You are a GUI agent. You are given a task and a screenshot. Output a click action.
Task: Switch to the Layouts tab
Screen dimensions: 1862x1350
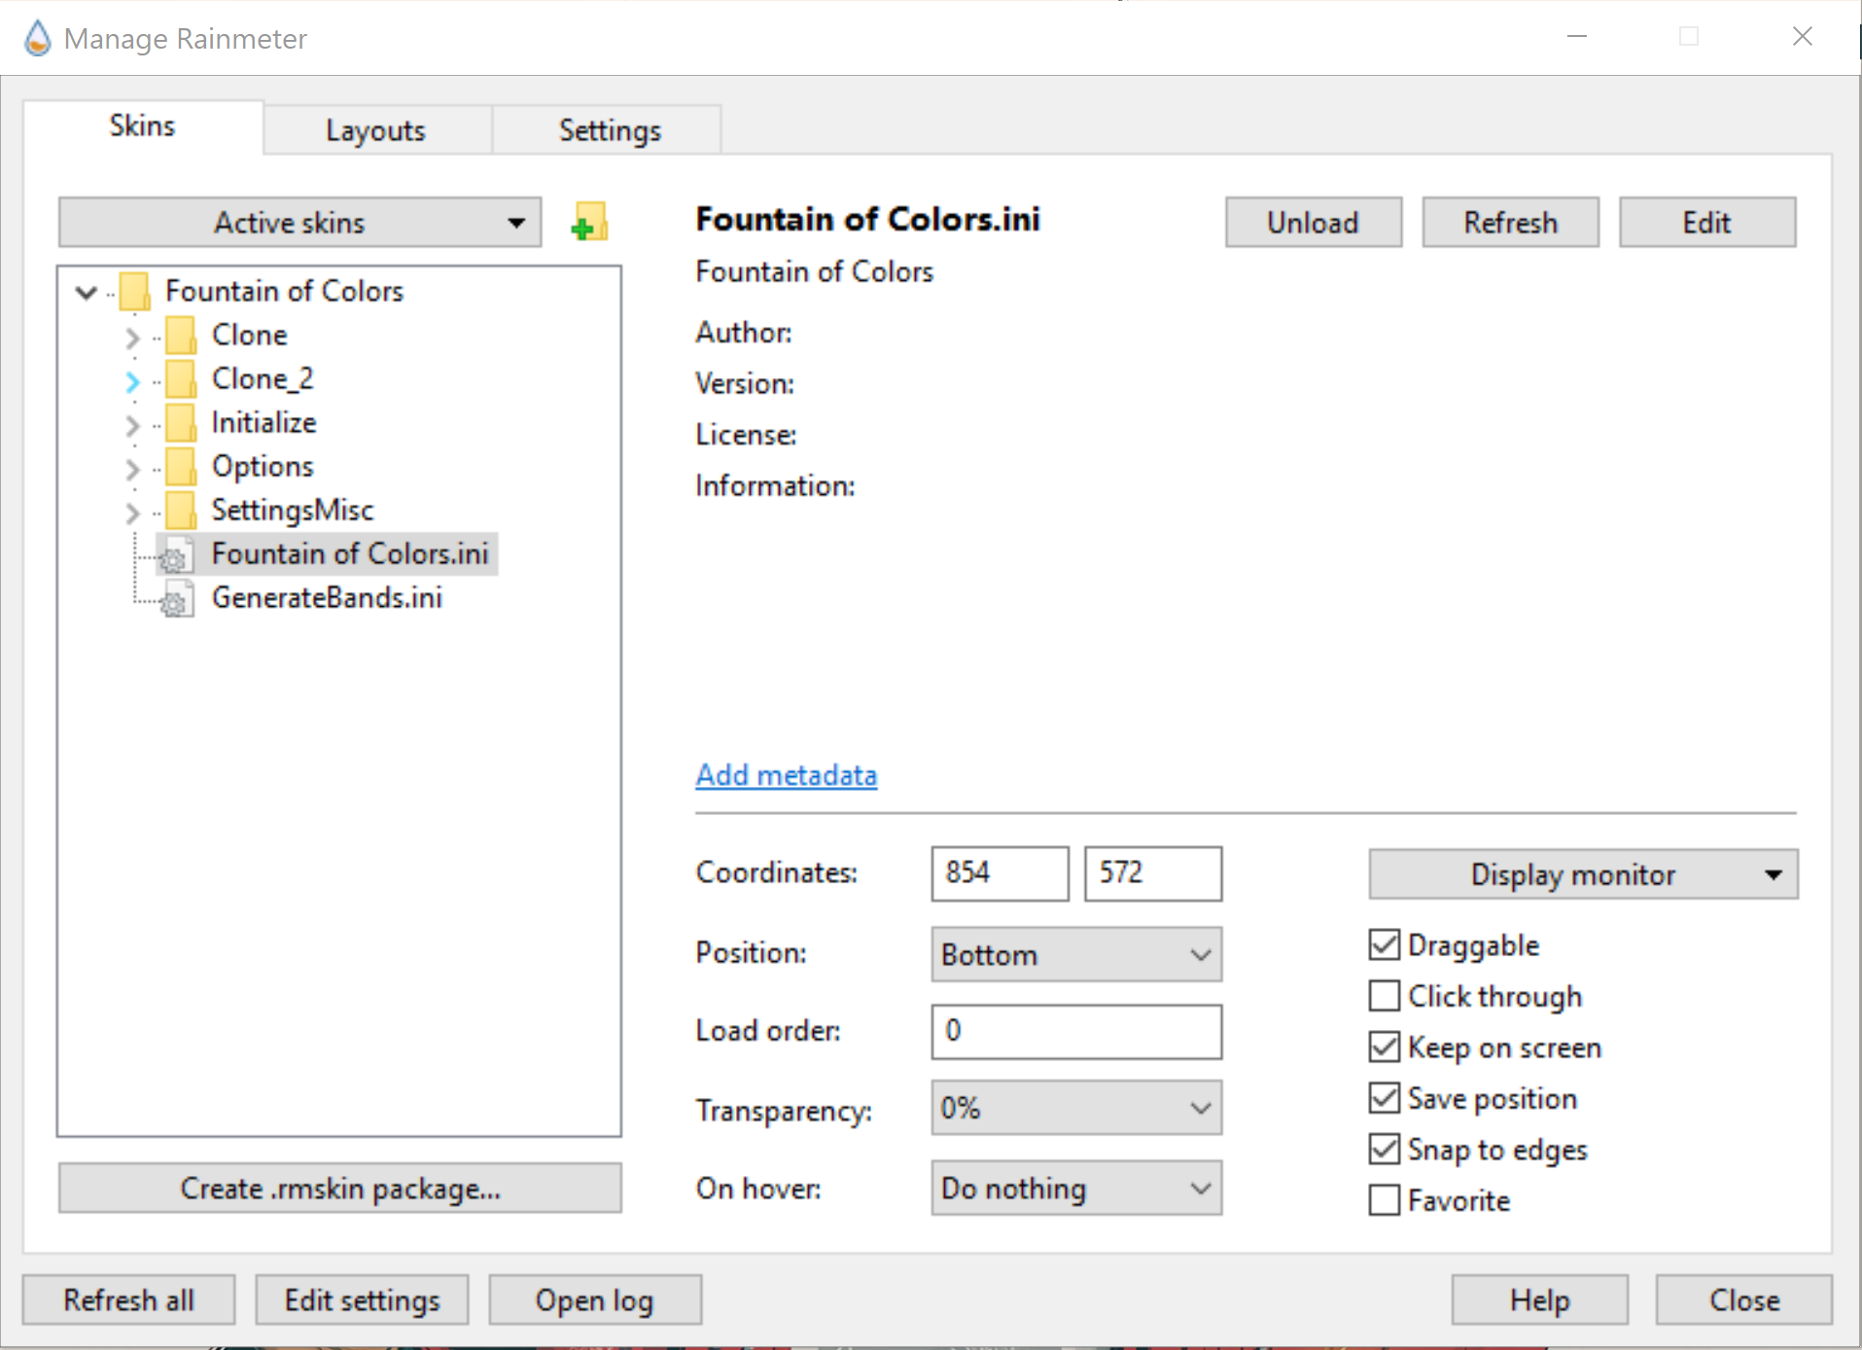tap(375, 130)
